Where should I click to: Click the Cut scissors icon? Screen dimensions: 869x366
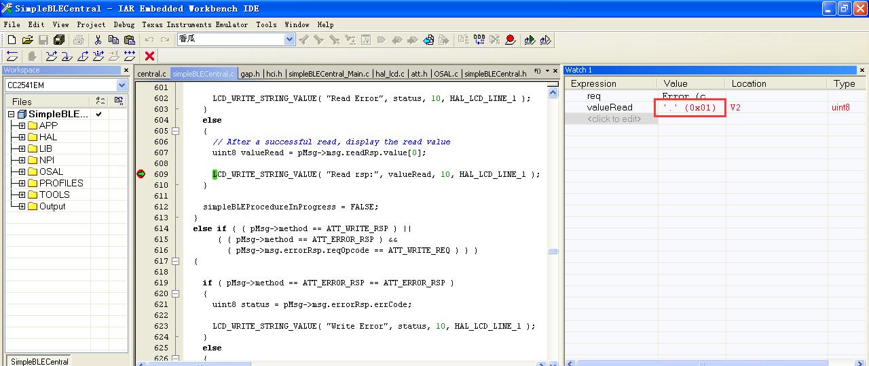[x=98, y=40]
